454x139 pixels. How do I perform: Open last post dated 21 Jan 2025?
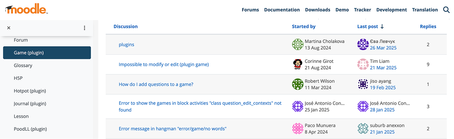[x=382, y=132]
